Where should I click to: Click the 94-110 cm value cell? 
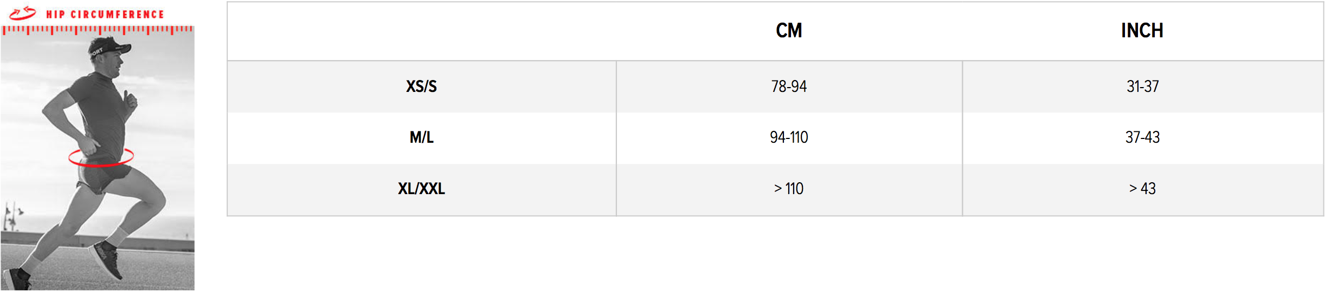coord(789,137)
